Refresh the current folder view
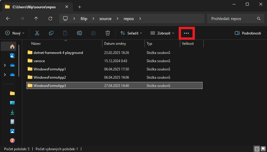 click(50, 19)
